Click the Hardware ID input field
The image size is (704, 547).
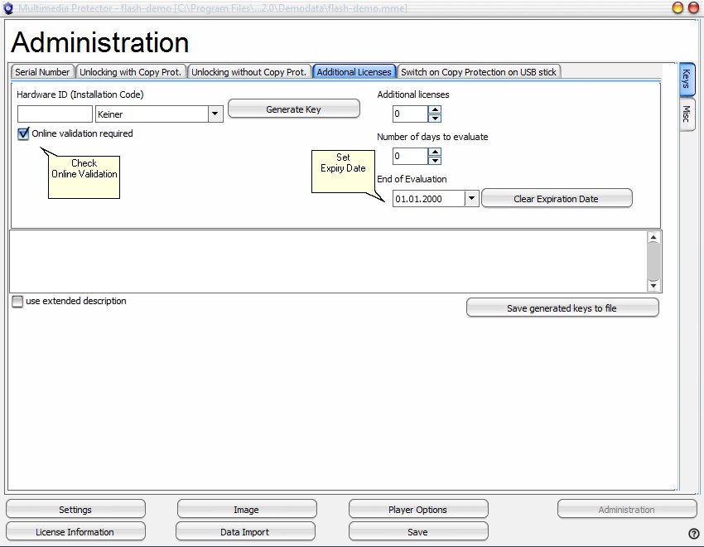coord(55,114)
